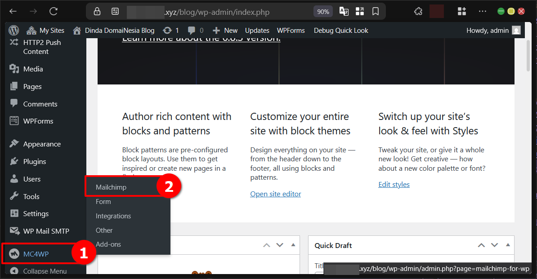Move Quick Draft up with the chevron
Viewport: 537px width, 279px height.
pos(481,245)
